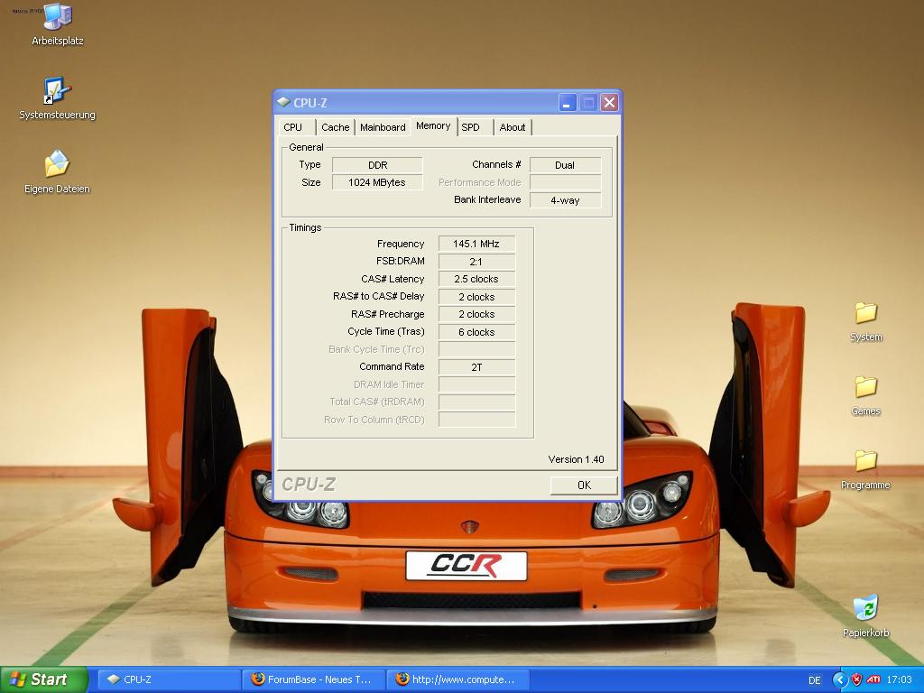Click the security shield alert tray icon
The image size is (924, 693).
(x=857, y=679)
